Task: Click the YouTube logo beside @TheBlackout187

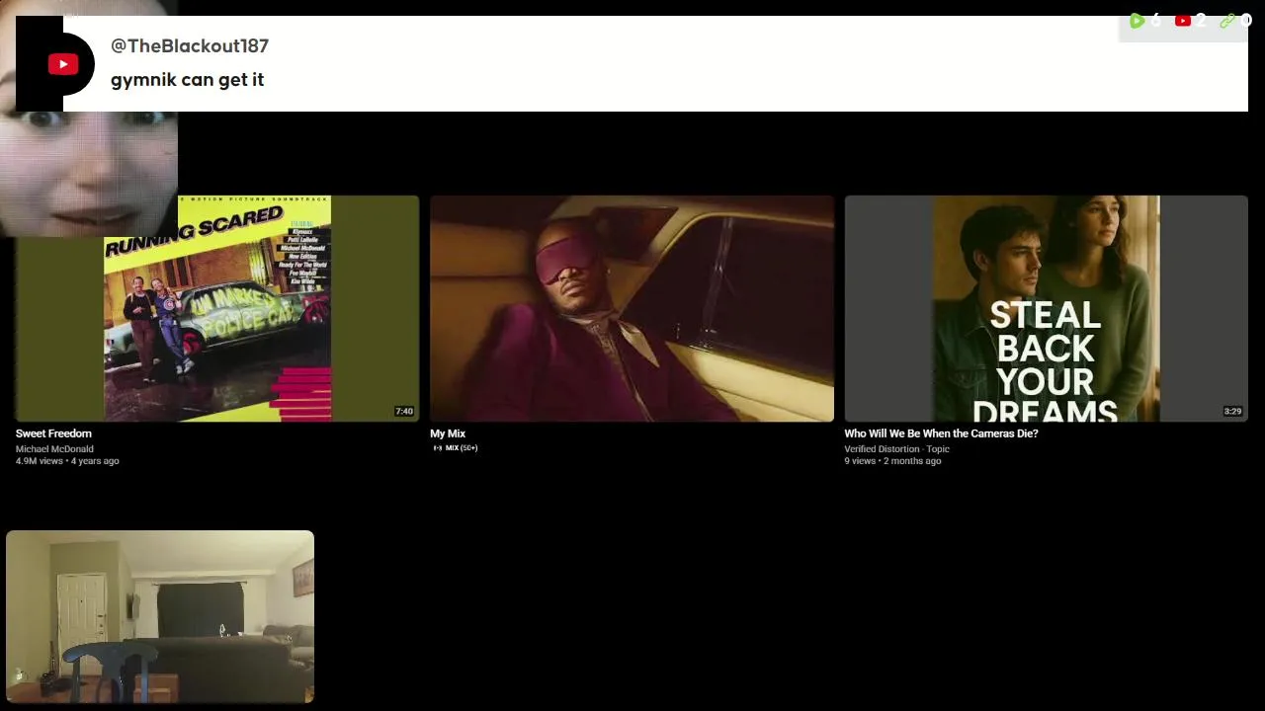Action: (x=63, y=65)
